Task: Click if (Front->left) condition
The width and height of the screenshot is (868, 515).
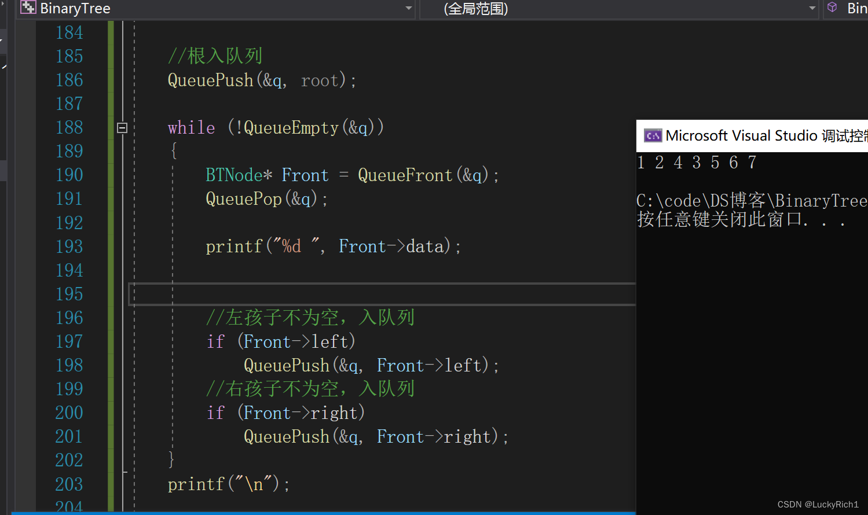Action: 281,341
